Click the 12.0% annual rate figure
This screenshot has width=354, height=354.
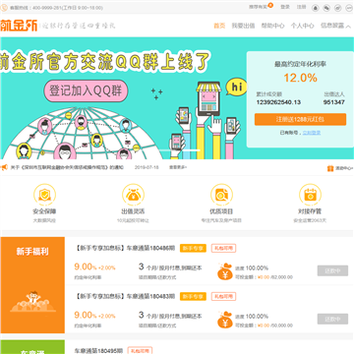coord(300,78)
